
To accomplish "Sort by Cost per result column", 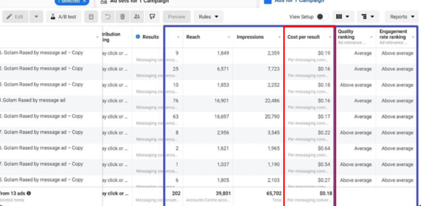I will click(x=304, y=37).
